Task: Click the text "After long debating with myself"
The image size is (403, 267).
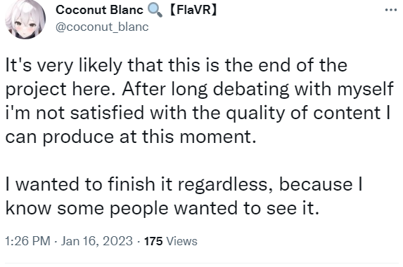Action: pyautogui.click(x=257, y=89)
